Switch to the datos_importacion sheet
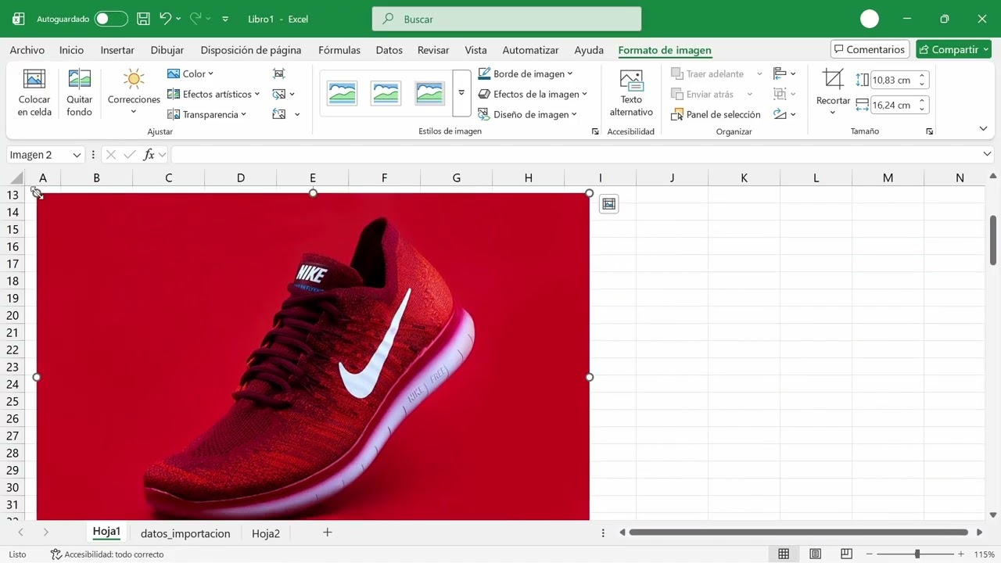 point(185,533)
